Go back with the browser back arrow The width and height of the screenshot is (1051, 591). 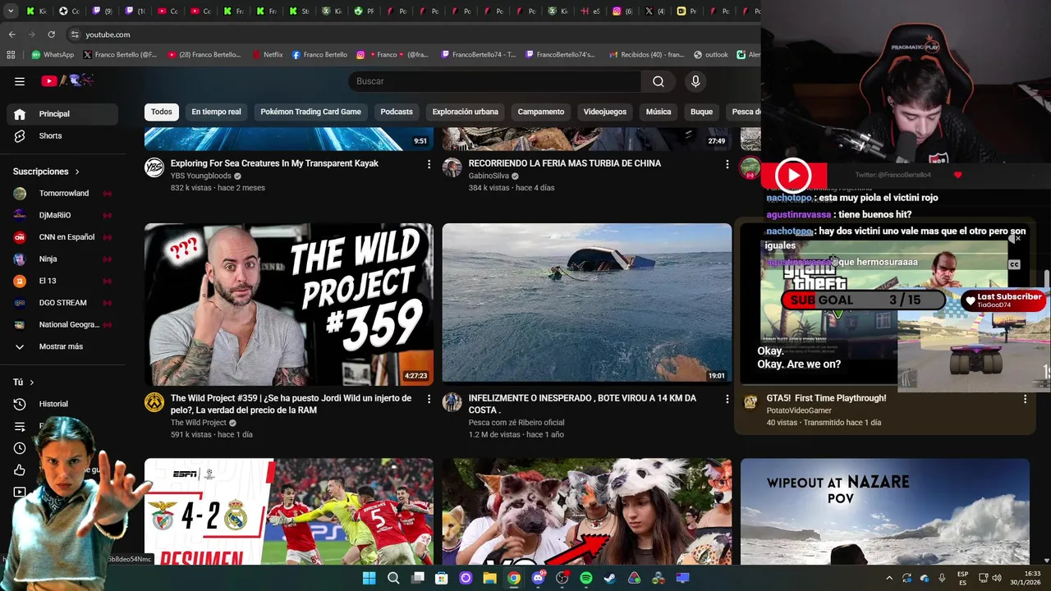pyautogui.click(x=11, y=34)
